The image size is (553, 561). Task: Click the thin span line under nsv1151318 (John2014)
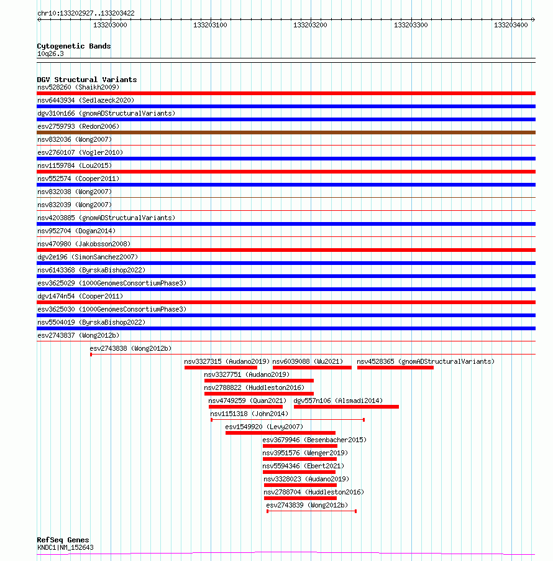[x=288, y=420]
